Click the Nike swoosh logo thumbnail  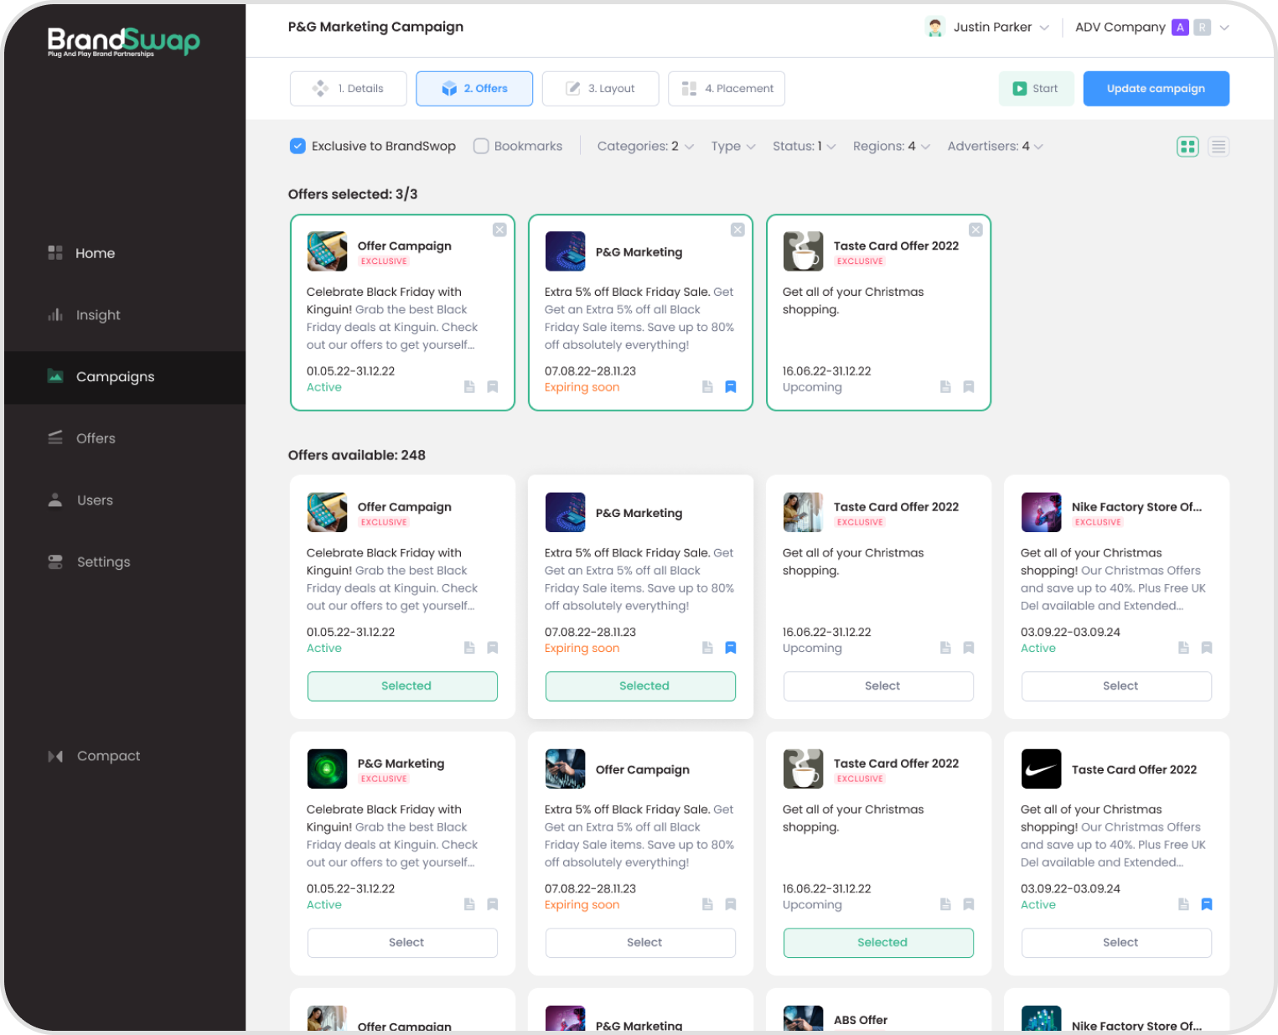point(1042,769)
